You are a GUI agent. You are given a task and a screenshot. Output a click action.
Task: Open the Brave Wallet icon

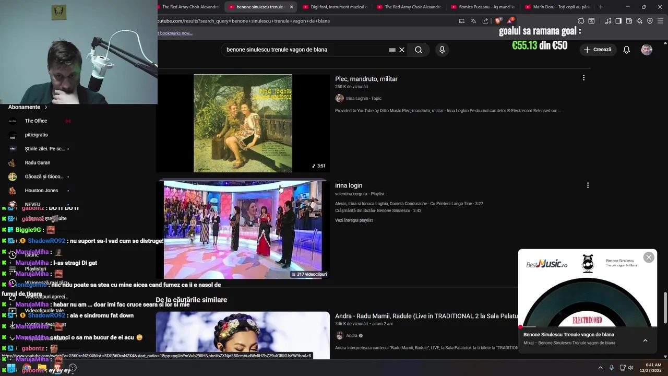[629, 21]
